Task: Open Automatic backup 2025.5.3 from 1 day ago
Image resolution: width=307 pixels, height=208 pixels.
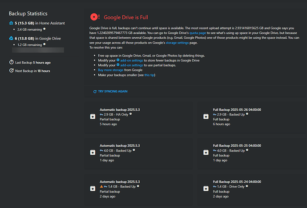Action: pyautogui.click(x=138, y=153)
